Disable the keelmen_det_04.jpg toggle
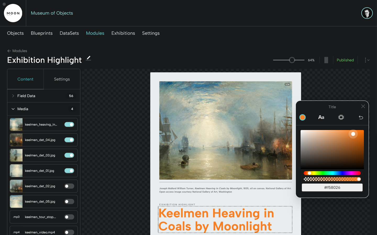Viewport: 377px width, 235px height. [69, 140]
